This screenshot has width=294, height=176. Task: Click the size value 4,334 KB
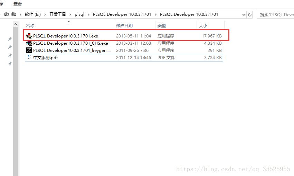point(213,43)
